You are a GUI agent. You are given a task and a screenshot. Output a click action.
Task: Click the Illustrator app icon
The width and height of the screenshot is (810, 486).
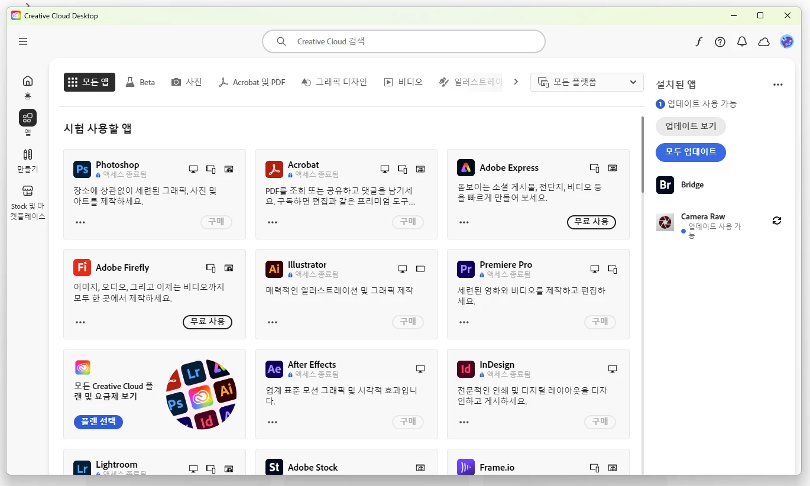(274, 269)
